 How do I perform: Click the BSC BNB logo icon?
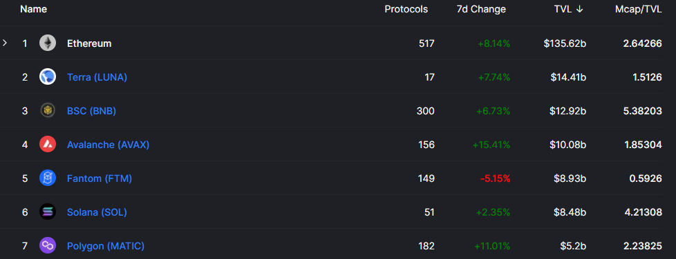click(x=48, y=111)
